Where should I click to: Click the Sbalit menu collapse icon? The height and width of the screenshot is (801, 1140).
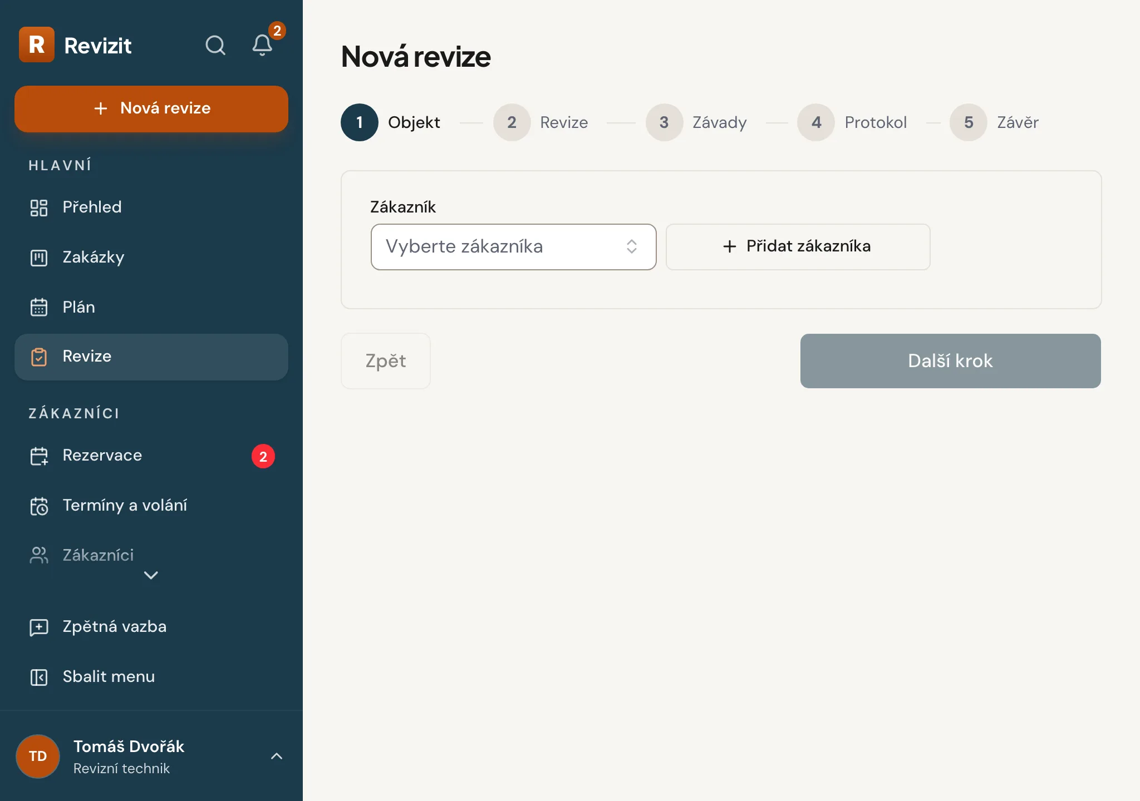coord(39,677)
